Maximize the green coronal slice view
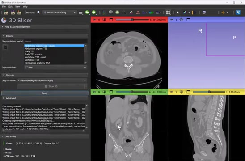Image resolution: width=245 pixels, height=161 pixels. 111,92
